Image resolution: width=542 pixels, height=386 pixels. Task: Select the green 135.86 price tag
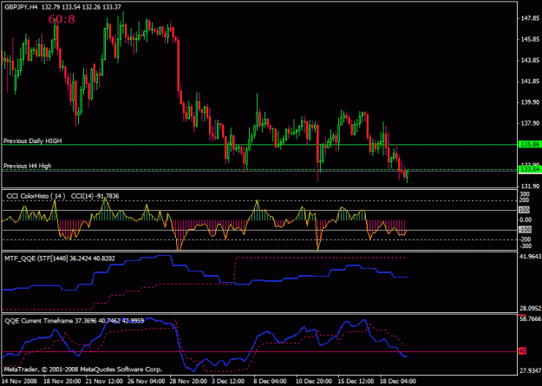[530, 145]
